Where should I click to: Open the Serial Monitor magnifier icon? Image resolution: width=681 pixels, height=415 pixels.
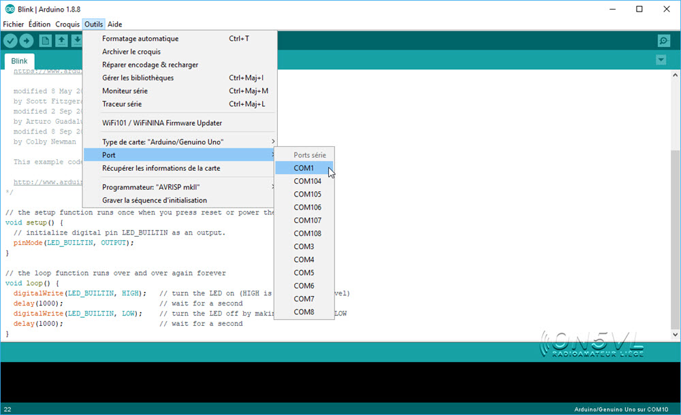(x=663, y=41)
